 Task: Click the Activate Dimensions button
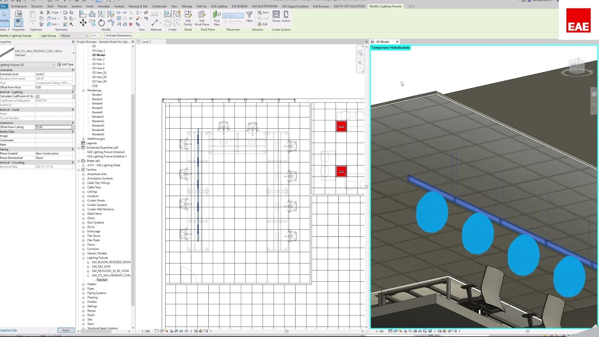(118, 36)
